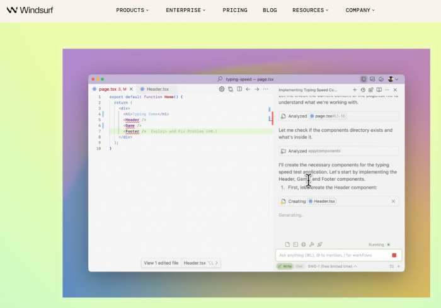The width and height of the screenshot is (441, 308).
Task: Open the Pricing page
Action: click(235, 10)
